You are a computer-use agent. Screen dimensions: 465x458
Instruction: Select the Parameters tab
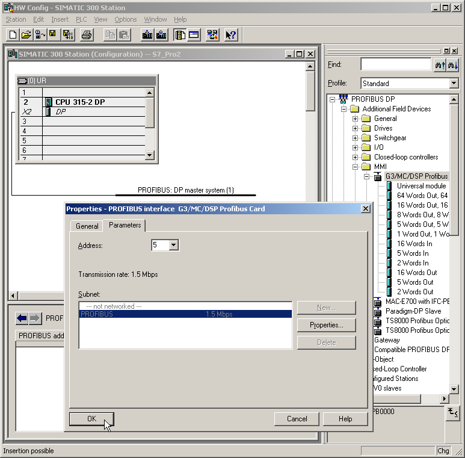(x=125, y=225)
